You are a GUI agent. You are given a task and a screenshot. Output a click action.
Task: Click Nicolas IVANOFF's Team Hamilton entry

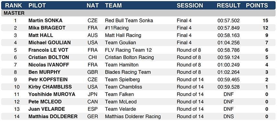(122, 65)
